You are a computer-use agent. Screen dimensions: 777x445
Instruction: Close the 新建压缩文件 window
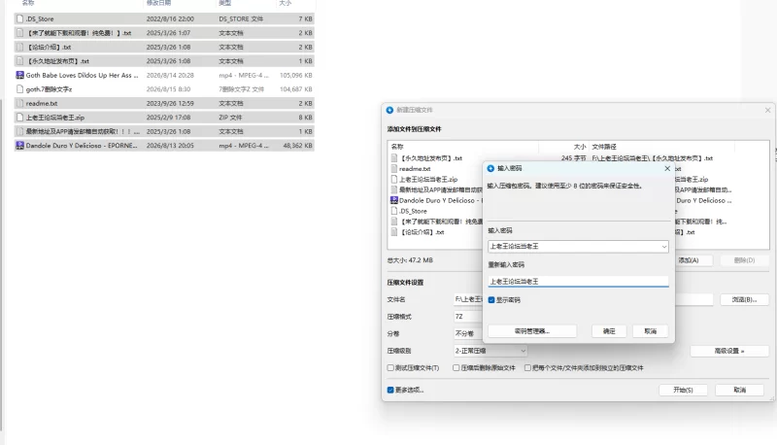767,110
